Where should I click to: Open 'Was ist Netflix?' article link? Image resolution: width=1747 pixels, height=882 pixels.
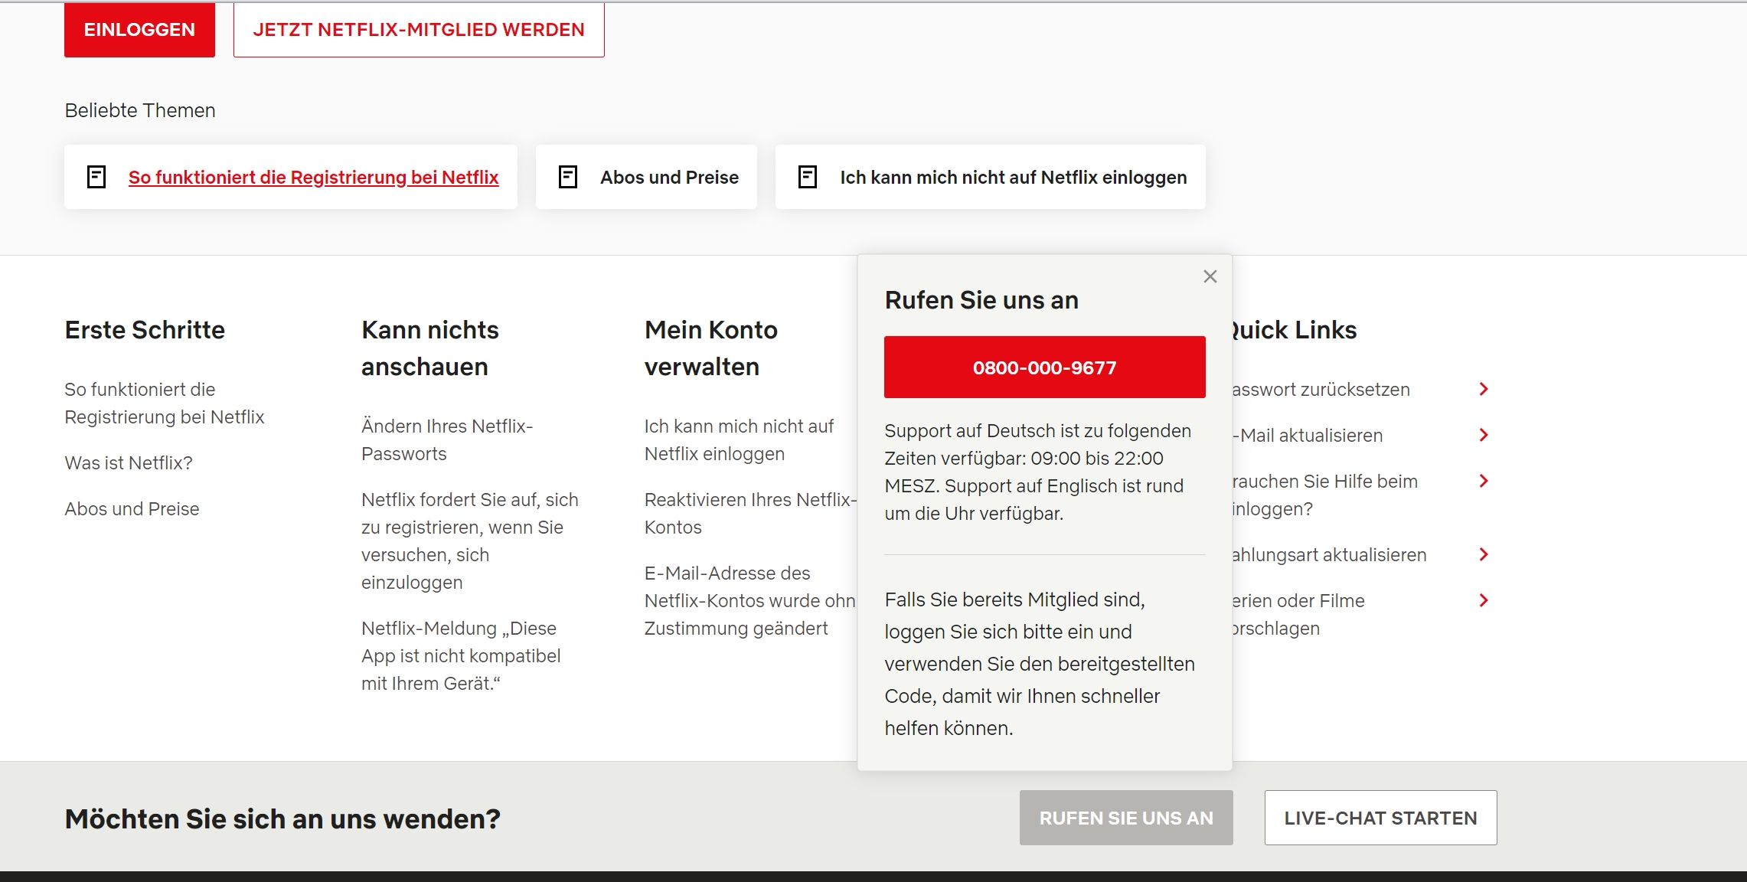129,463
